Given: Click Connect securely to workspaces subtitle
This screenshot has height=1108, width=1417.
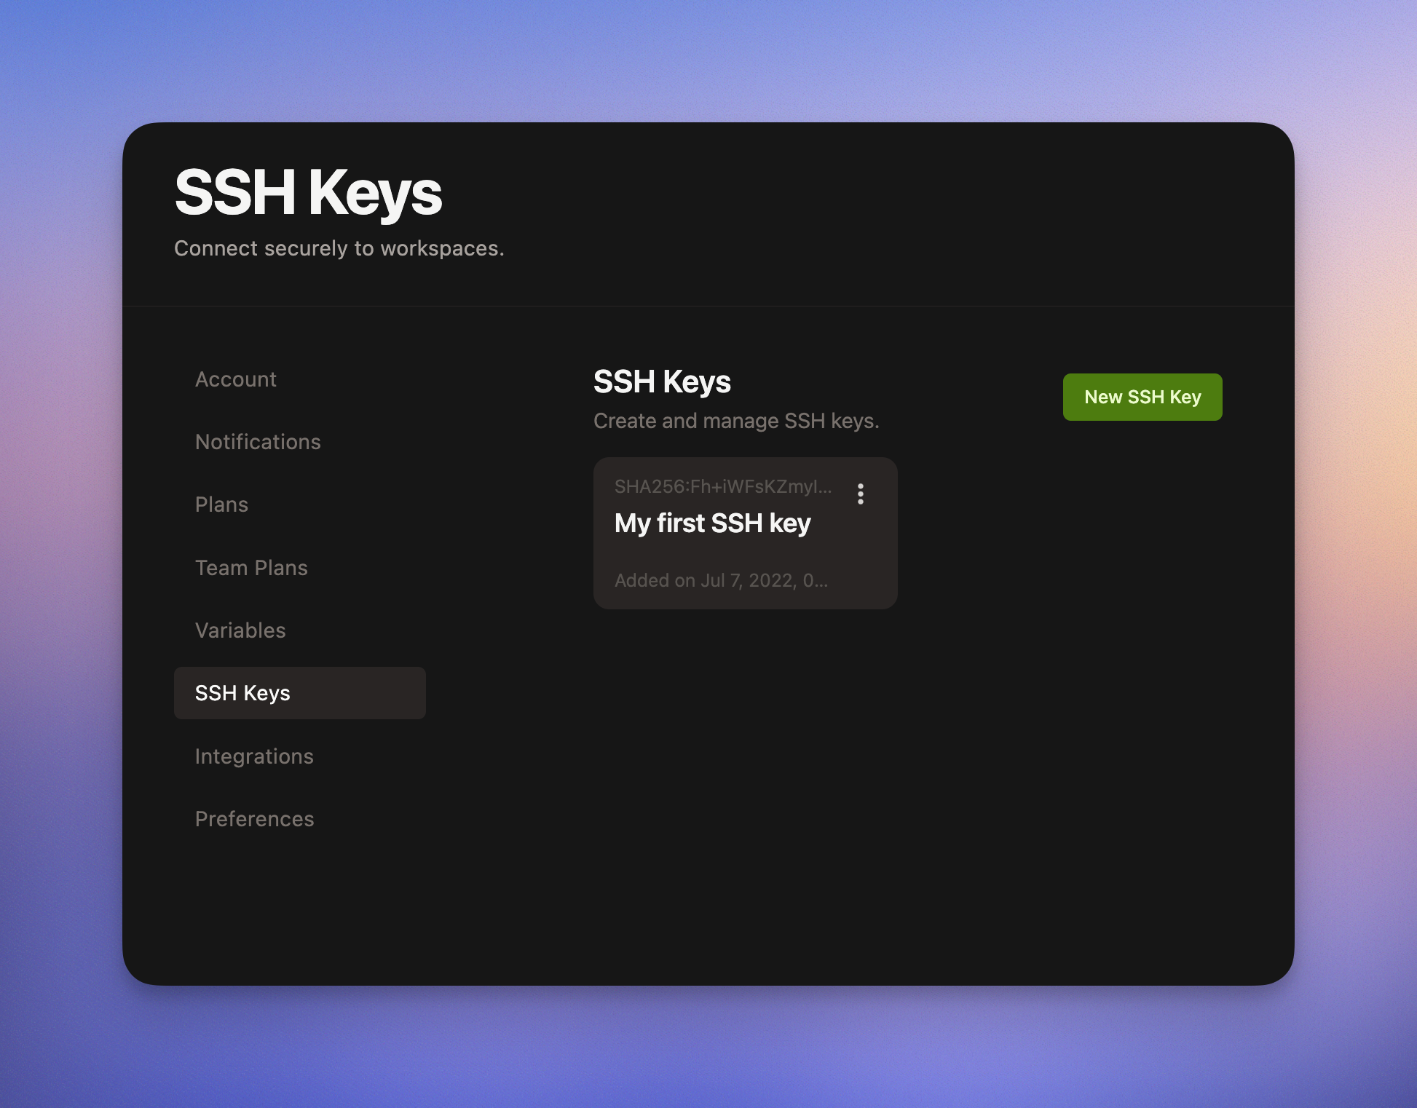Looking at the screenshot, I should [x=339, y=248].
